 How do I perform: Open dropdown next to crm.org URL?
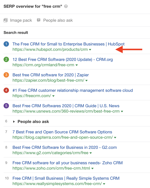tap(76, 65)
